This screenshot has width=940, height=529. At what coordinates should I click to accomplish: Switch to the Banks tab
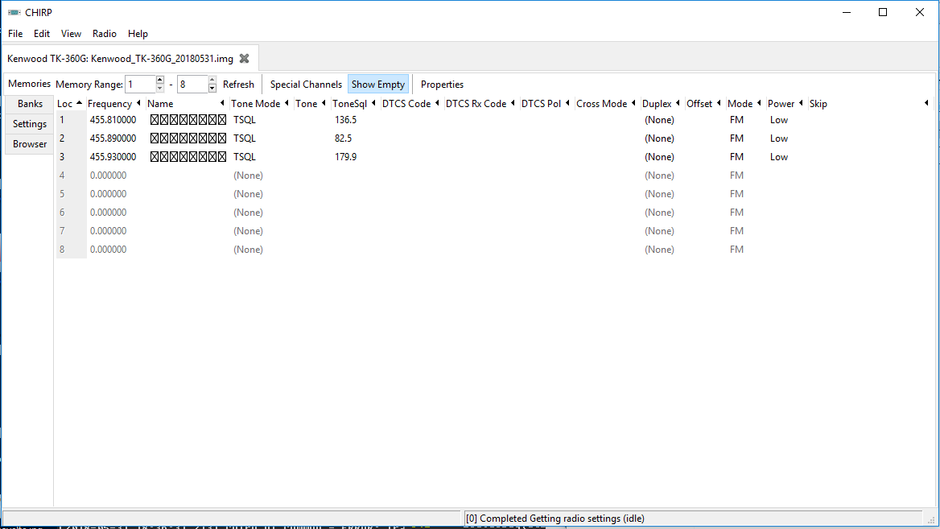[29, 104]
